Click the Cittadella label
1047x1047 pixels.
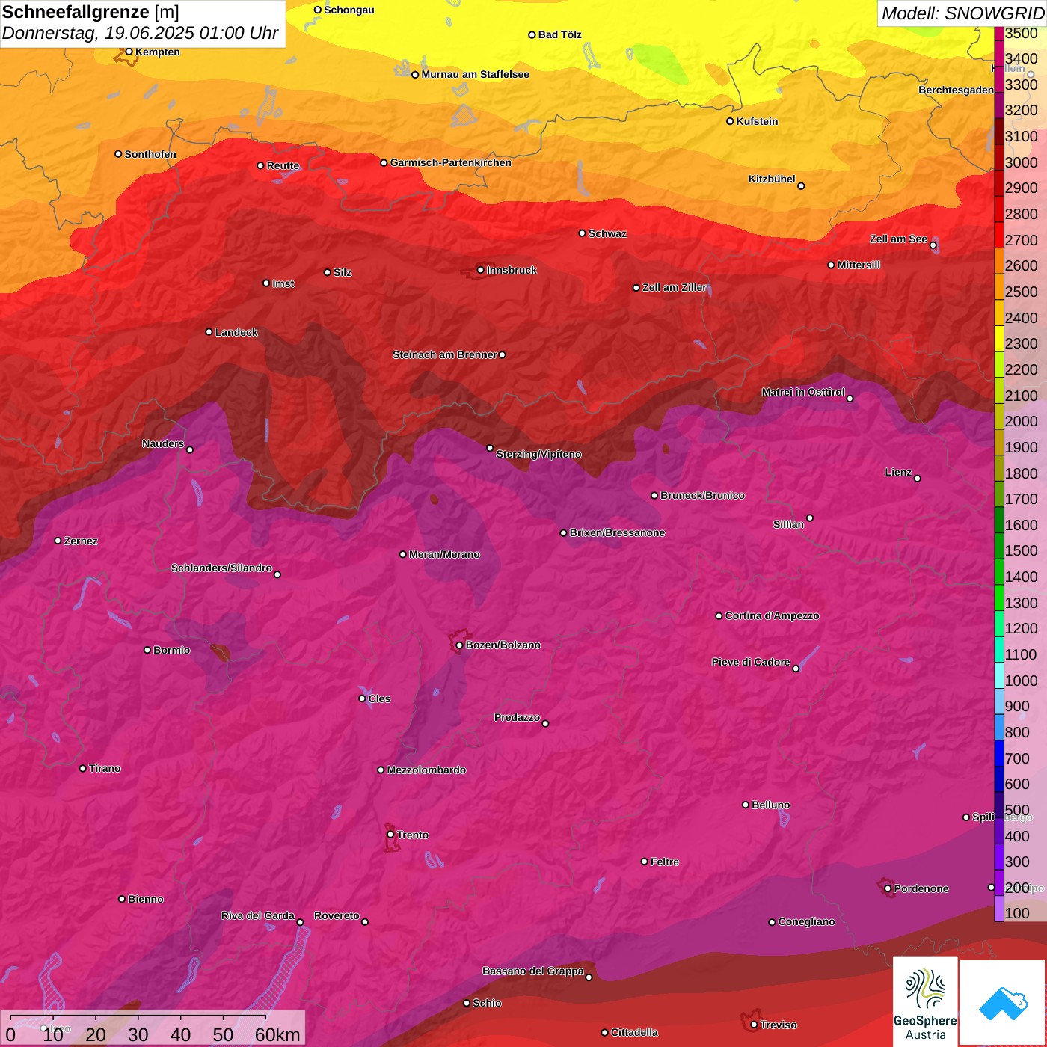click(634, 1032)
